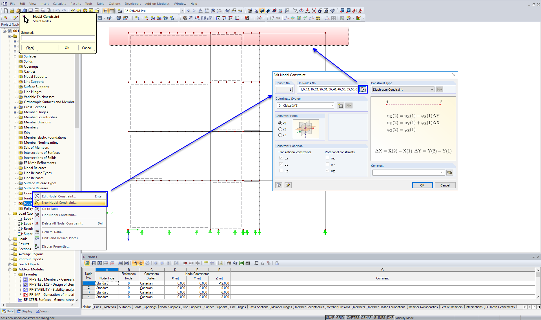Image resolution: width=541 pixels, height=320 pixels.
Task: Click the edit comment pencil icon in the dialog
Action: [x=288, y=185]
